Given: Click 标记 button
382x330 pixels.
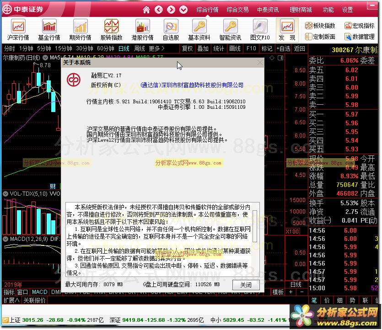Looking at the screenshot, I should (x=267, y=48).
